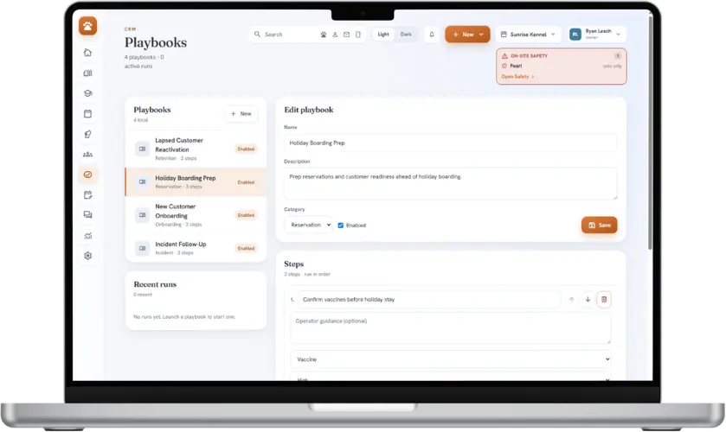Click the book icon of Lapsed Customer Reactivation
The width and height of the screenshot is (726, 432).
coord(142,149)
